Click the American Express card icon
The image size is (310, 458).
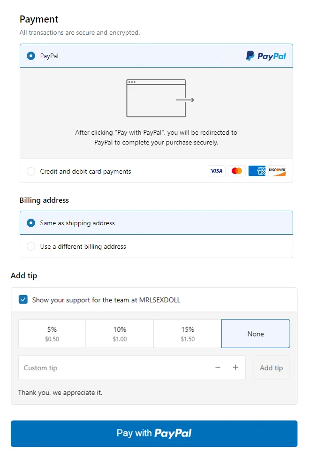coord(257,171)
